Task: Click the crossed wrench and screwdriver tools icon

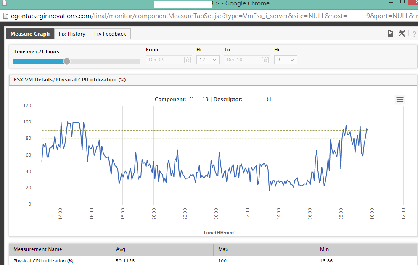Action: [x=402, y=33]
